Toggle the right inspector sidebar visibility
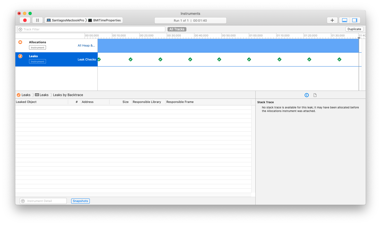The image size is (381, 225). pos(355,20)
